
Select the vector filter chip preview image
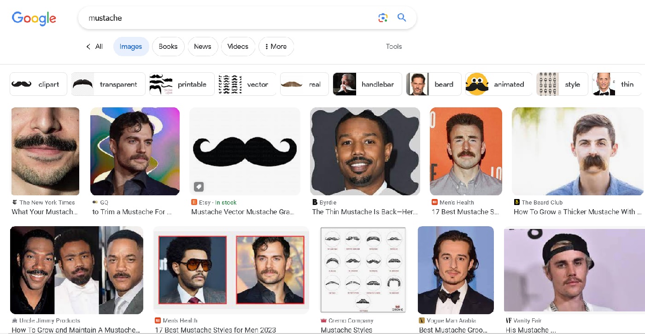point(230,84)
